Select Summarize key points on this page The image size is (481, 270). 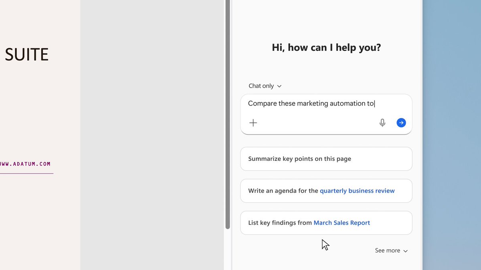326,159
